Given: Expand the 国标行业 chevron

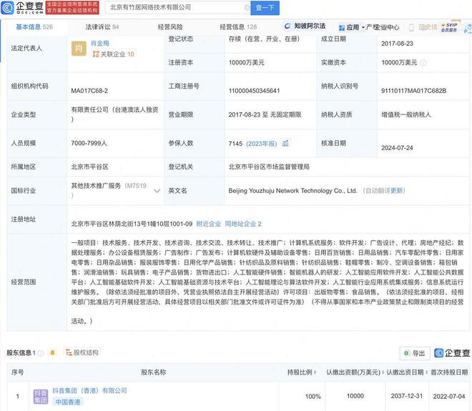Looking at the screenshot, I should pyautogui.click(x=157, y=191).
